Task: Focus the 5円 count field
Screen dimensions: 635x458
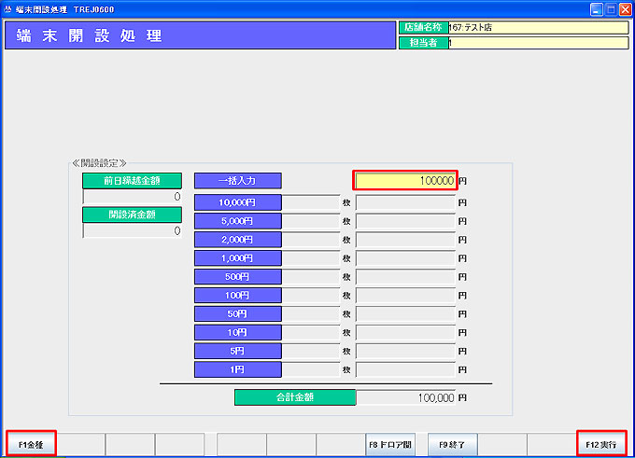Action: [310, 352]
